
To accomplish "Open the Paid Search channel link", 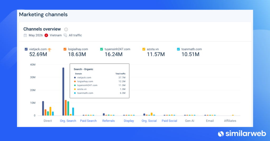I will coord(88,121).
